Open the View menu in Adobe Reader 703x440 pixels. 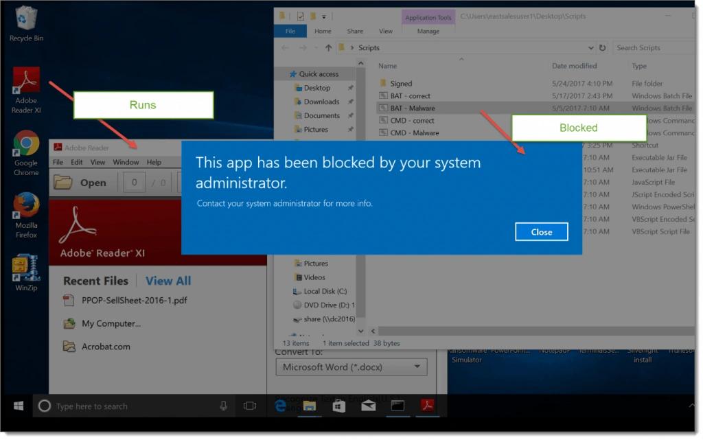[97, 162]
